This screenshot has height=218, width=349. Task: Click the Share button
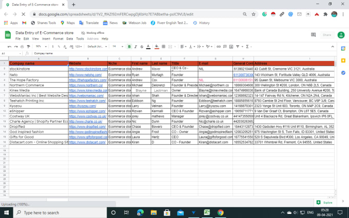[327, 35]
